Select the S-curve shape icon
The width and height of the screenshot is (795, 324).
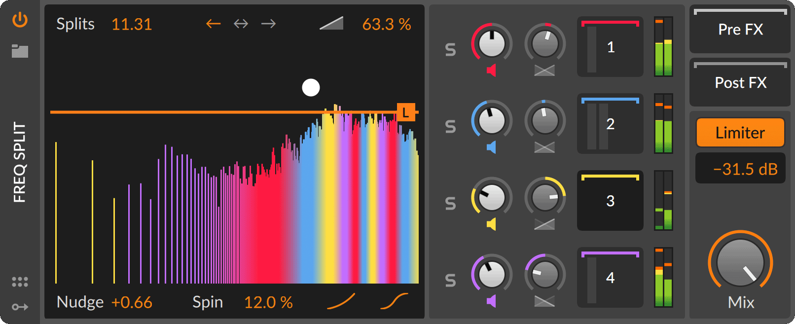tap(394, 301)
